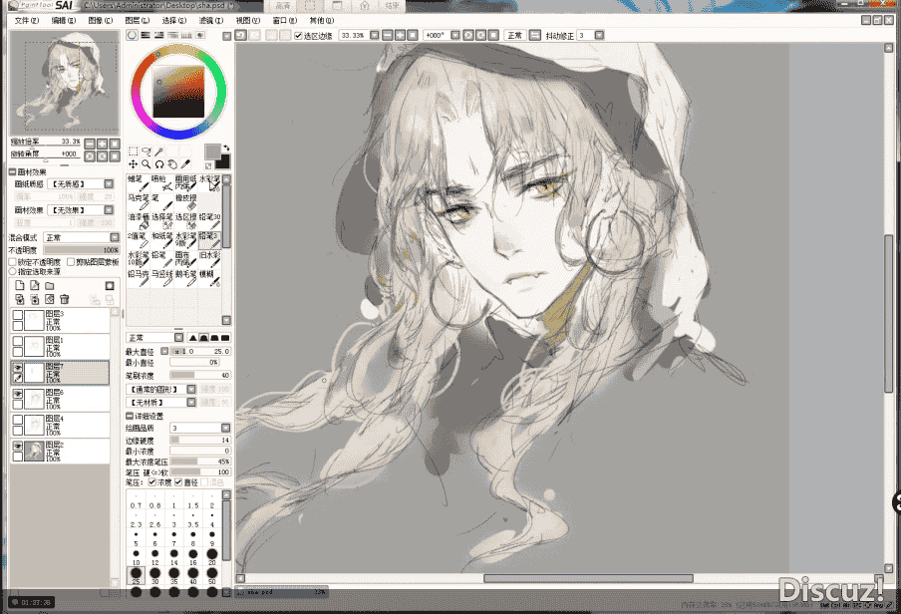Choose the 橡皮擦 eraser brush
Screen dimensions: 901x614
[185, 201]
